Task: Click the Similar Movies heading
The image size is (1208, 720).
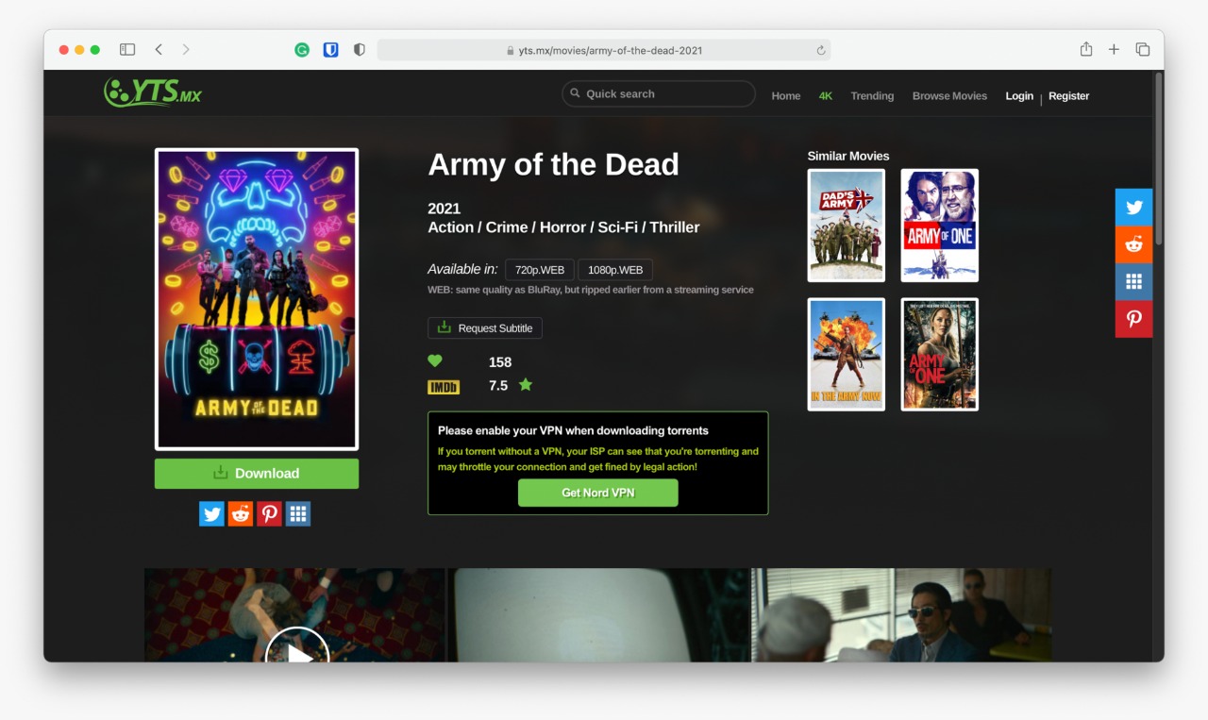Action: pyautogui.click(x=848, y=156)
